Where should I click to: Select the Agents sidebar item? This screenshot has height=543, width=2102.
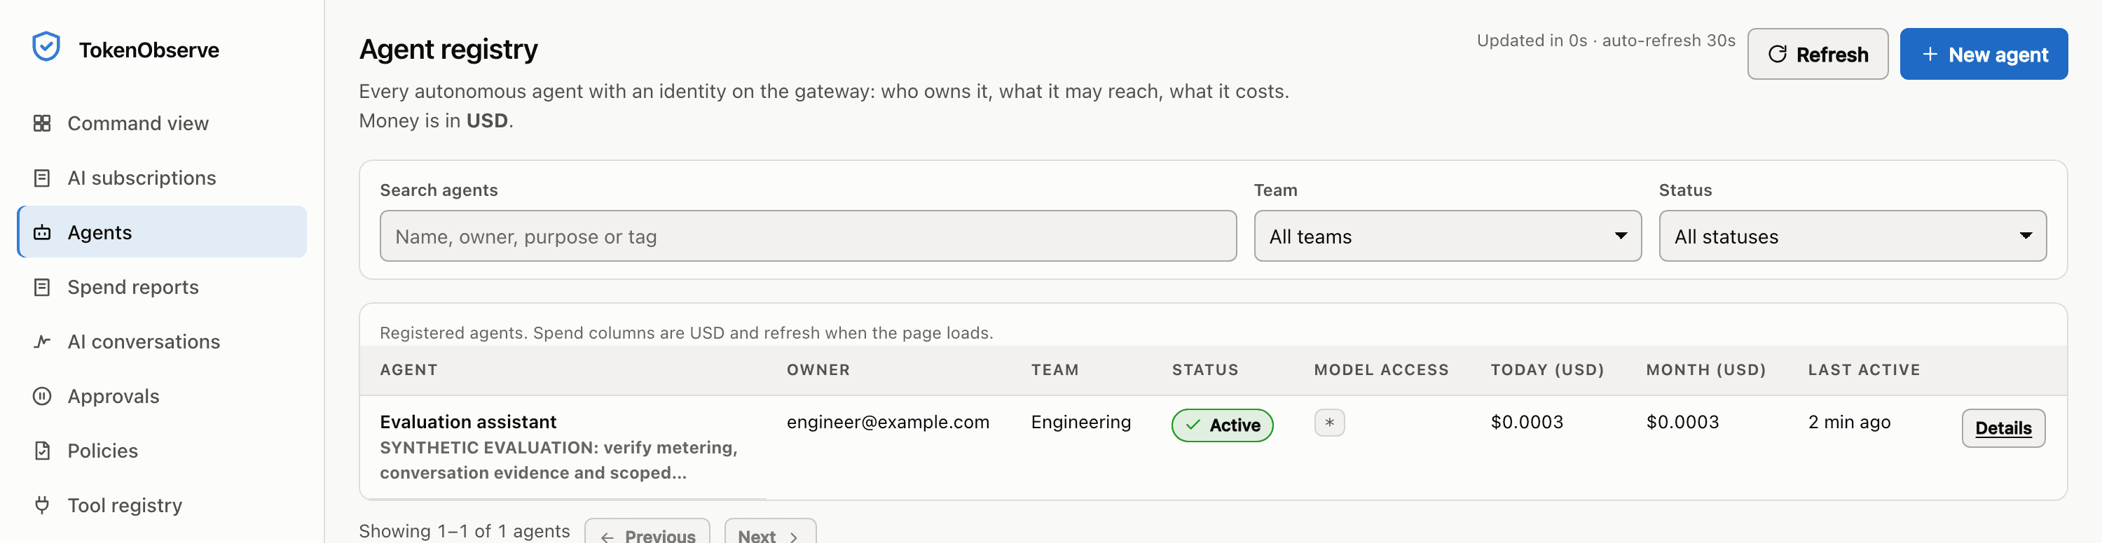click(x=163, y=232)
